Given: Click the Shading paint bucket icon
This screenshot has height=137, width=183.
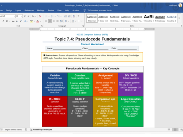Looking at the screenshot, I should tap(73, 21).
